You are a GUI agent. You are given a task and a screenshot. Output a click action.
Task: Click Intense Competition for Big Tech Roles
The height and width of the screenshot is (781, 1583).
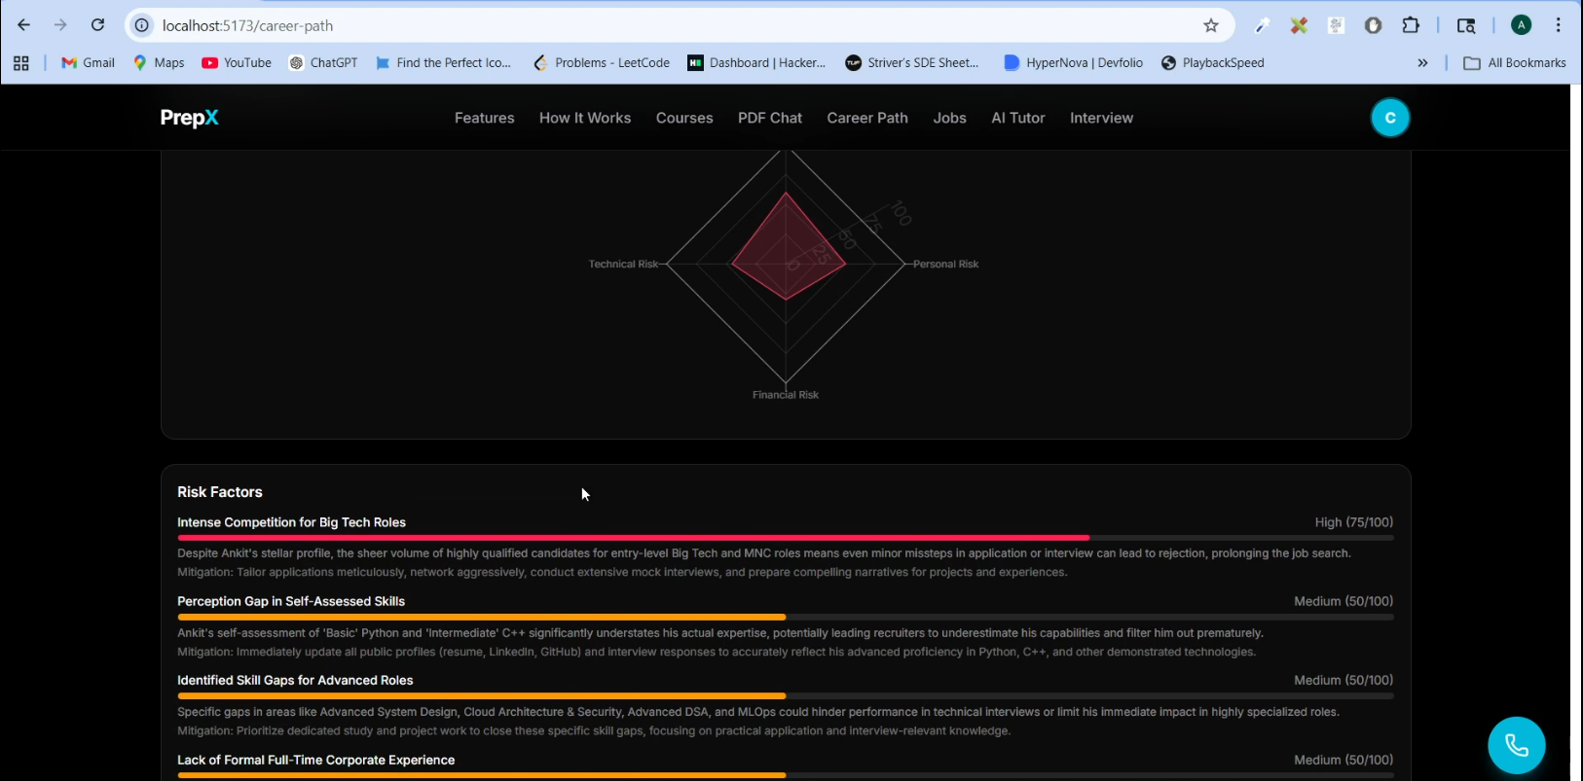(x=291, y=522)
